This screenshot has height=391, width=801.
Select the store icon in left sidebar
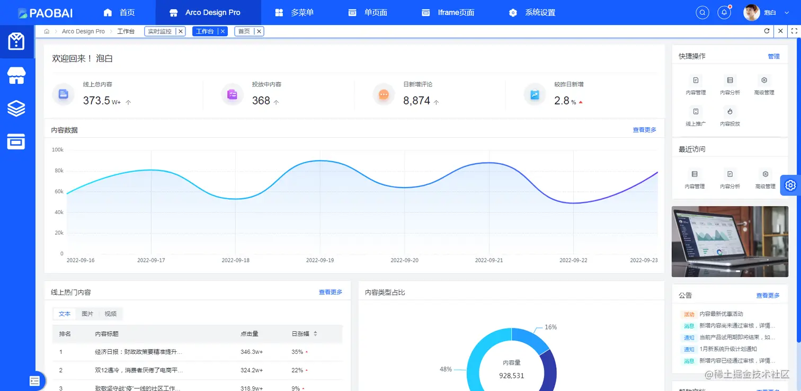click(x=16, y=76)
